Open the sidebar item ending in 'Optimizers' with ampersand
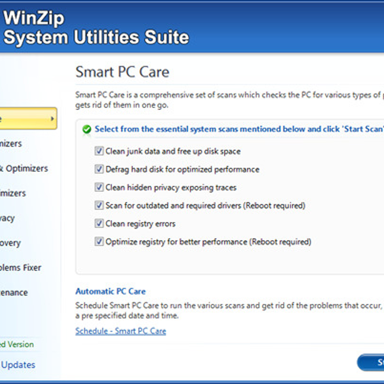 tap(24, 168)
